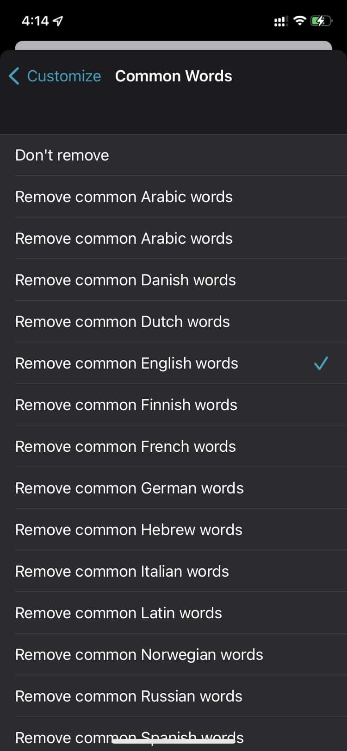Viewport: 347px width, 751px height.
Task: Select Remove common Dutch words
Action: tap(123, 322)
